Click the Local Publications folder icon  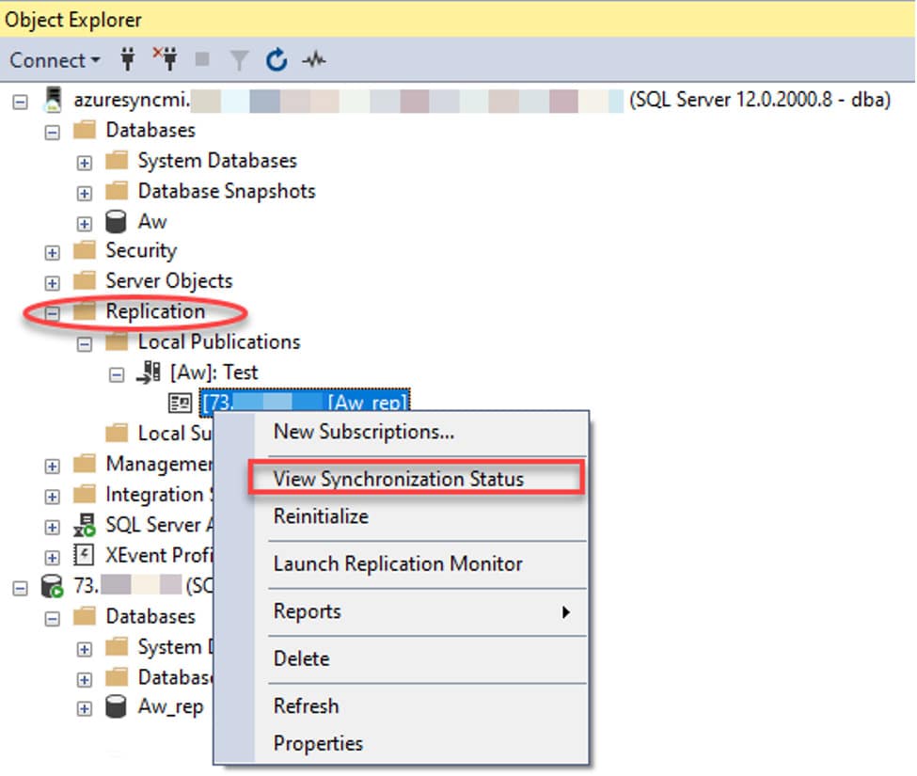coord(117,341)
